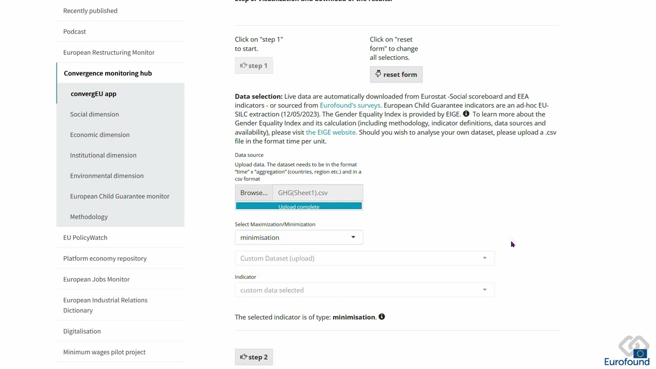This screenshot has width=656, height=369.
Task: Click the 'Upload complete' progress bar
Action: pyautogui.click(x=299, y=206)
